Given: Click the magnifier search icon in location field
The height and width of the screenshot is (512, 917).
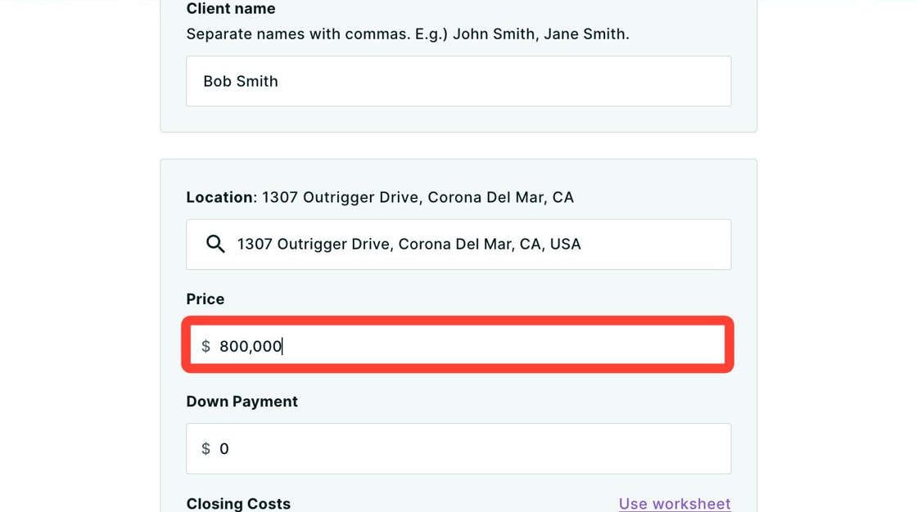Looking at the screenshot, I should (x=215, y=244).
